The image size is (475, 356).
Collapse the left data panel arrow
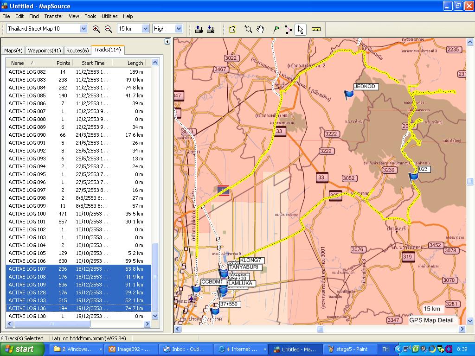point(167,42)
